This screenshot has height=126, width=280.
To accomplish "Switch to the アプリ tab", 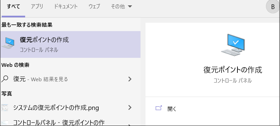I will (x=37, y=7).
